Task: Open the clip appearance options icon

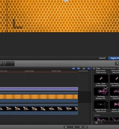Action: [85, 127]
